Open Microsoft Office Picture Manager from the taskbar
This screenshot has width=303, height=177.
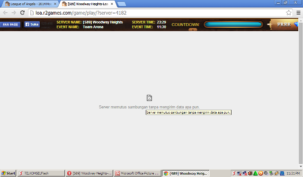click(x=137, y=173)
